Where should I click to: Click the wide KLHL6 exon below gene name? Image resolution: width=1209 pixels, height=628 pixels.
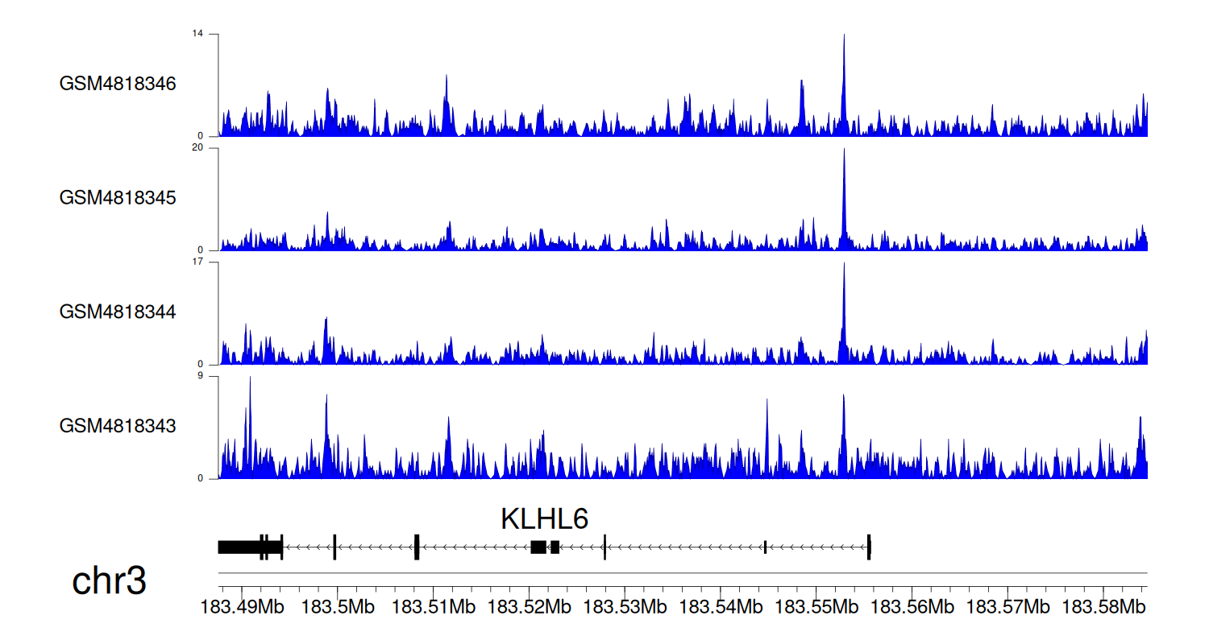click(538, 547)
